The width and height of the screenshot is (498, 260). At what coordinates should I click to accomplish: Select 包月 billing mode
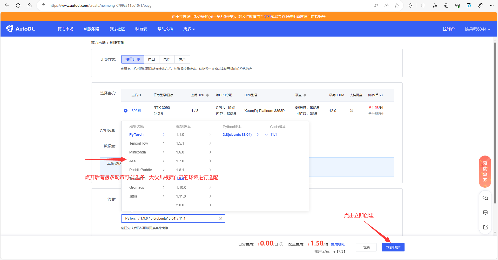pyautogui.click(x=182, y=59)
